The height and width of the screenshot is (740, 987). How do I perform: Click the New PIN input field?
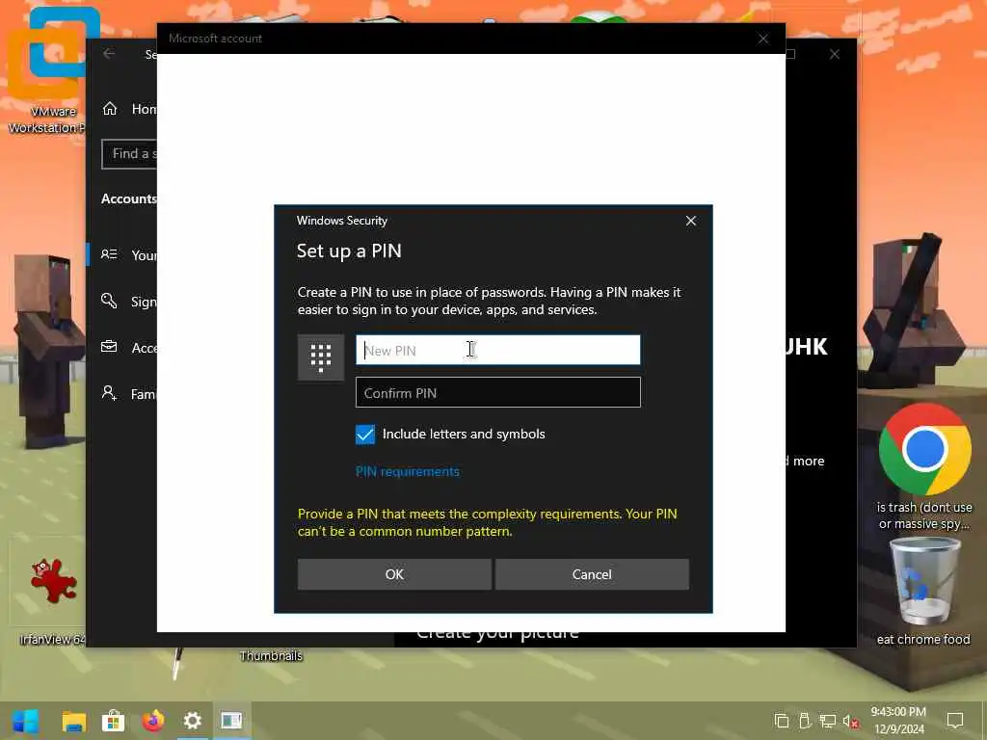click(498, 350)
